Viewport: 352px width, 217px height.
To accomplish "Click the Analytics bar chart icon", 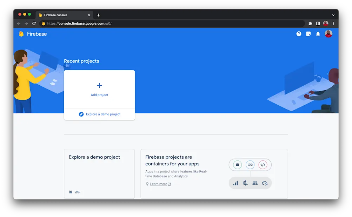I will point(235,183).
